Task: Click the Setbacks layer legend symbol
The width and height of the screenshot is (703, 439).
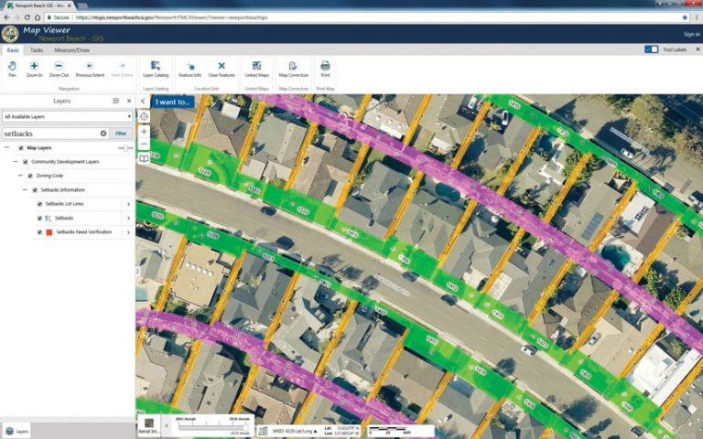Action: point(49,219)
